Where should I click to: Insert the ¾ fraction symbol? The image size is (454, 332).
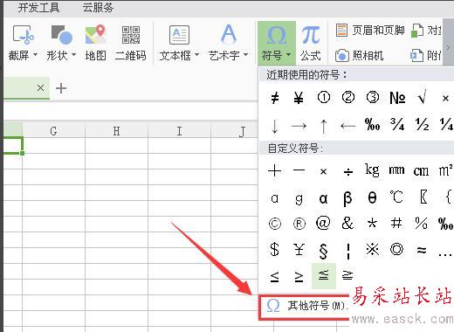point(397,125)
